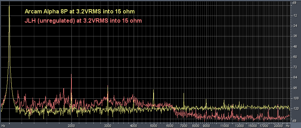Screen dimensions: 301x128
Task: Click the 2000 frequency axis label
Action: (x=71, y=126)
